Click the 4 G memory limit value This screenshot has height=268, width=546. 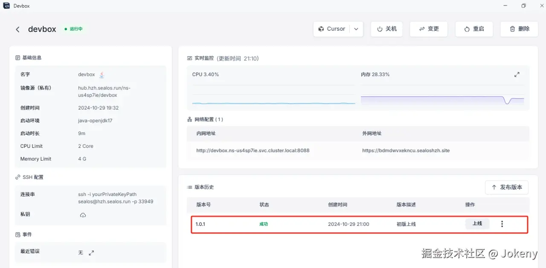pyautogui.click(x=82, y=159)
